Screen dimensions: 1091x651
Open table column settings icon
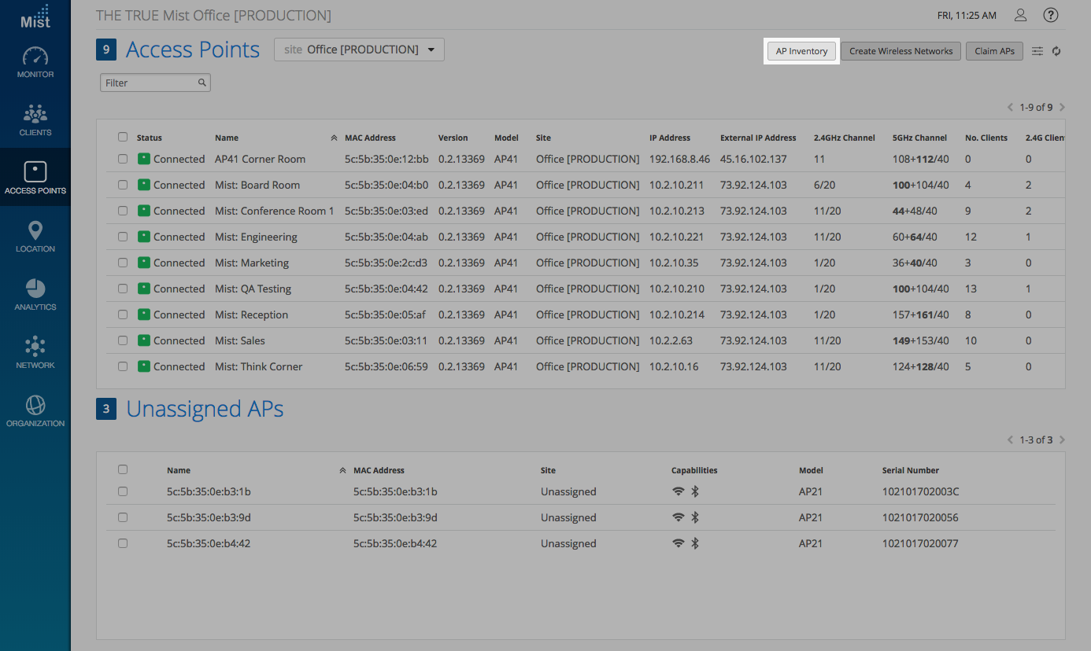[1037, 51]
